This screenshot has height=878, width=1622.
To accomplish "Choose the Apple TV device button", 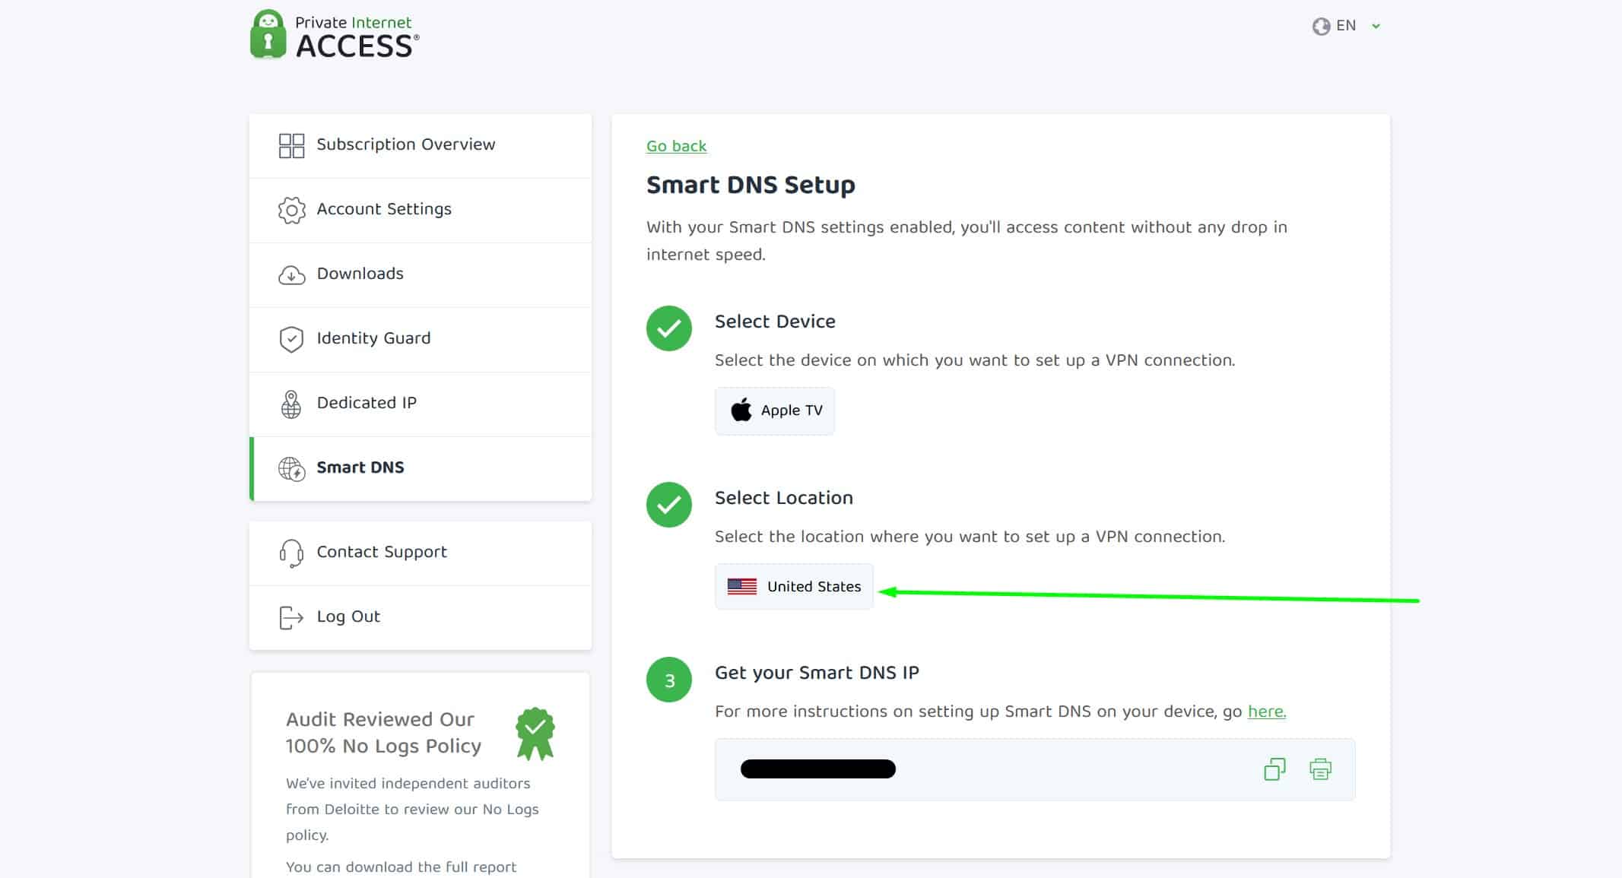I will pyautogui.click(x=775, y=410).
